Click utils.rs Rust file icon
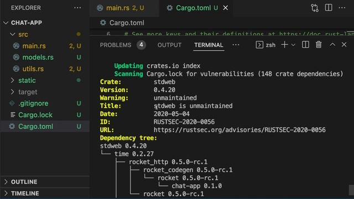 16,69
